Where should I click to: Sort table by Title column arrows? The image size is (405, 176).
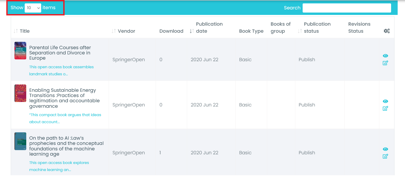pos(15,31)
